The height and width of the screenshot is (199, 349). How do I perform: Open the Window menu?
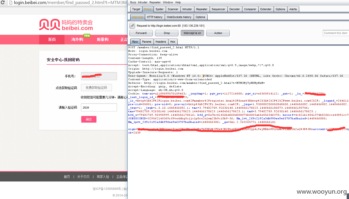click(x=168, y=2)
